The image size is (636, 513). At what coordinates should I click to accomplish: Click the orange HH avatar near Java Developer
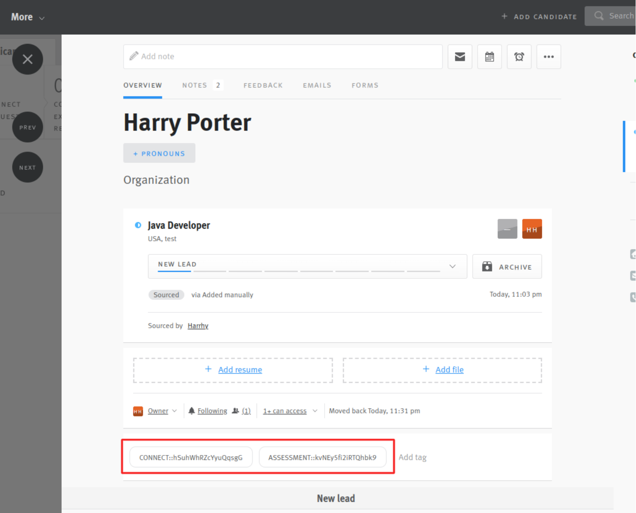pyautogui.click(x=532, y=229)
